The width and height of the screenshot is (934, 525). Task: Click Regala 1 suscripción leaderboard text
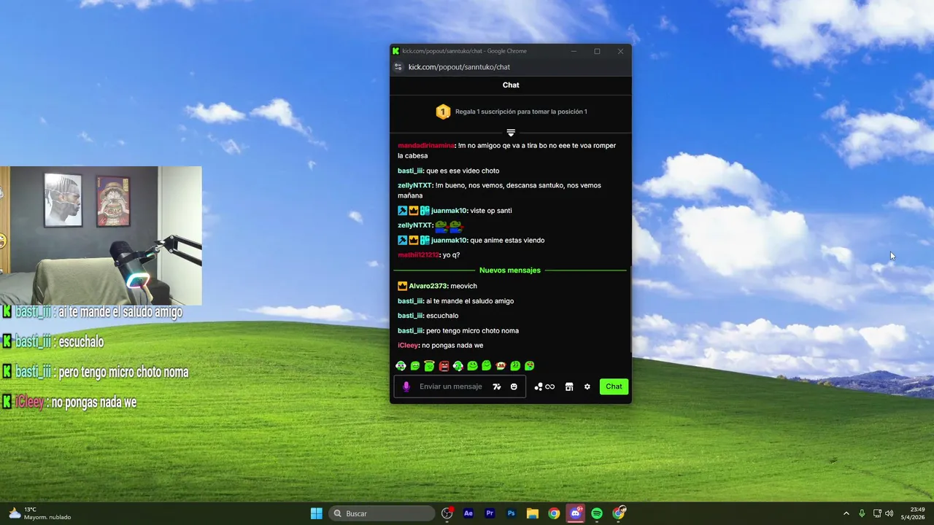pos(521,112)
